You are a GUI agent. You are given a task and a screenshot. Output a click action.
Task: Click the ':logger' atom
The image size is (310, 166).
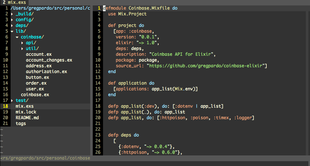click(x=243, y=118)
